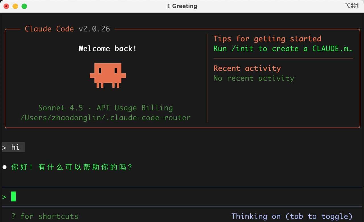Click the "hi" user message line

coord(15,147)
